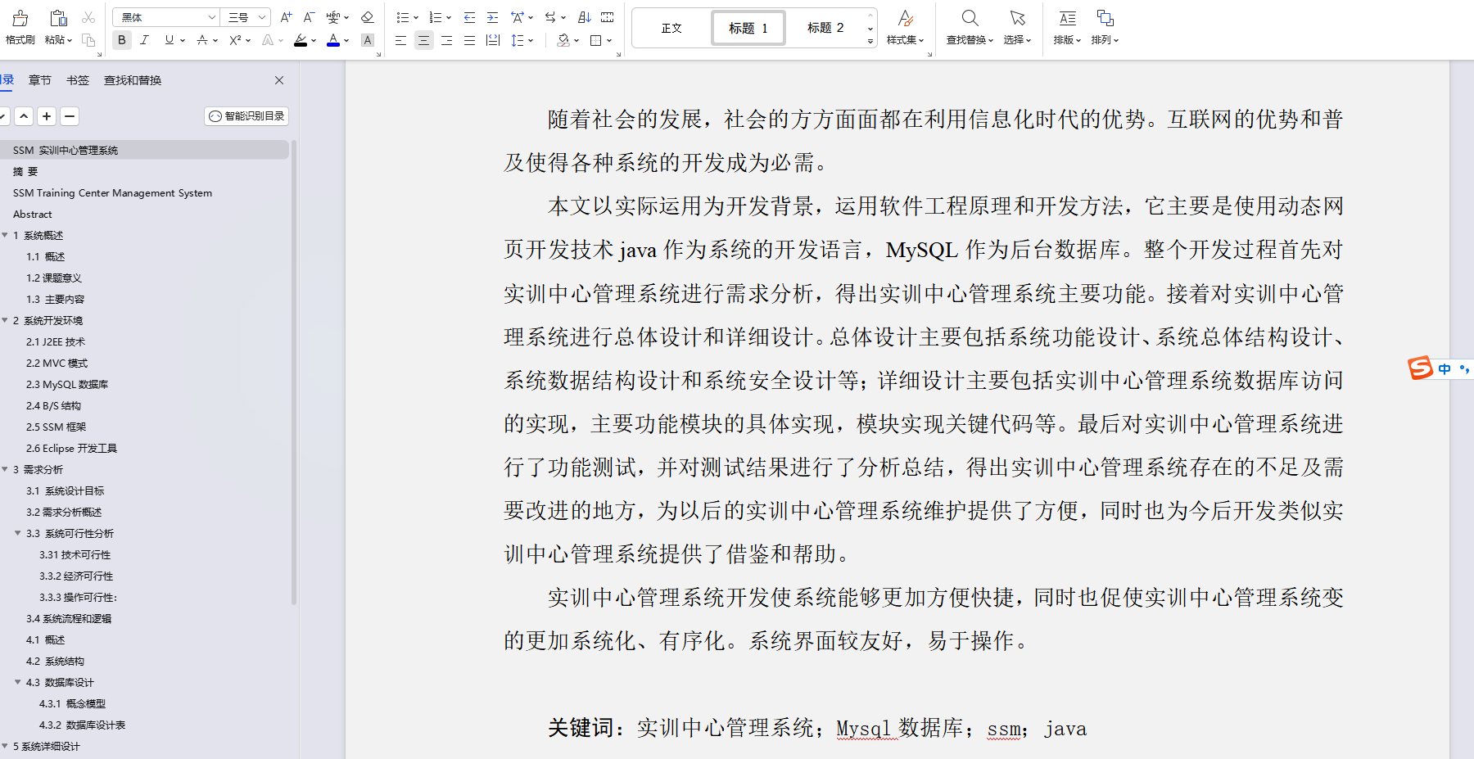
Task: Expand the styles gallery more arrow
Action: tap(870, 41)
